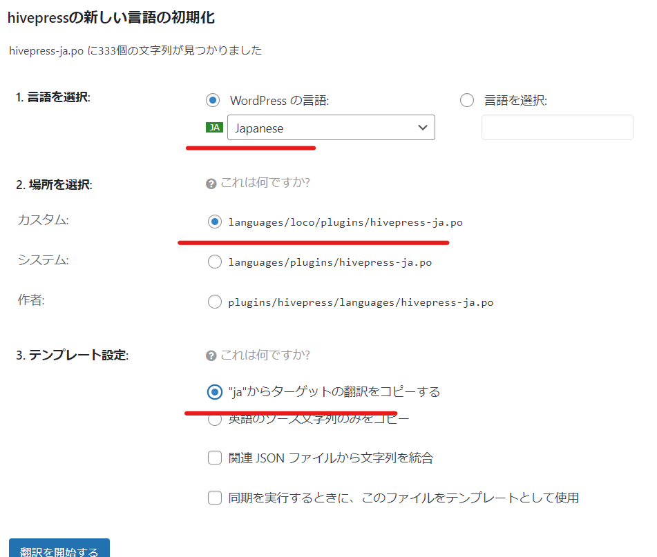Open the Japanese language dropdown
The height and width of the screenshot is (557, 657).
tap(331, 128)
